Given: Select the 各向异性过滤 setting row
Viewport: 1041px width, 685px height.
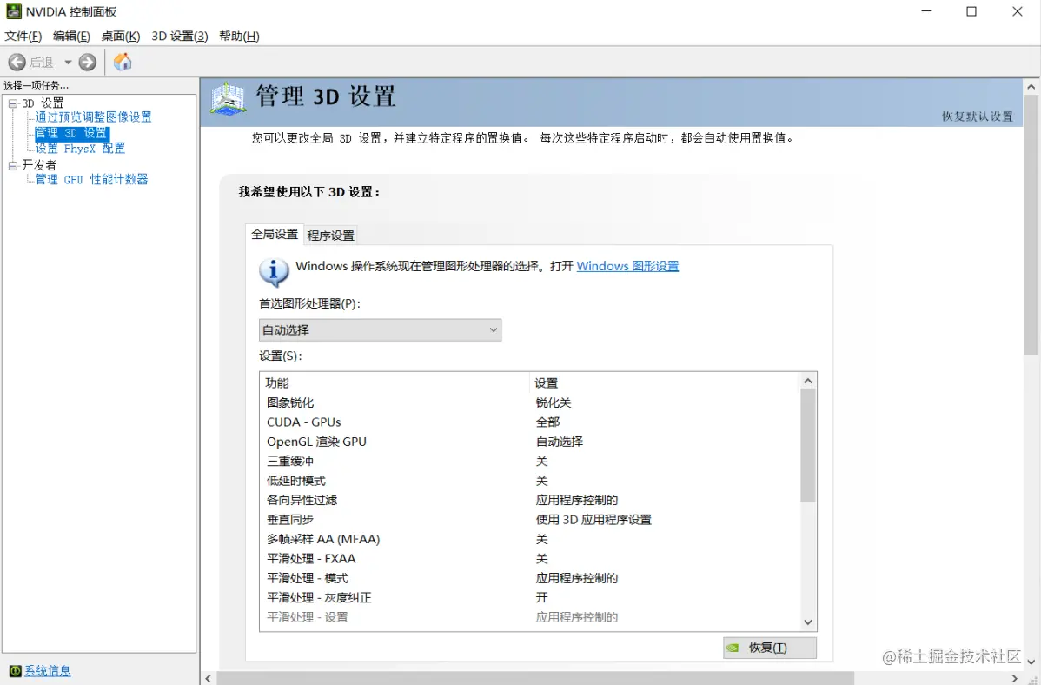Looking at the screenshot, I should pos(530,501).
